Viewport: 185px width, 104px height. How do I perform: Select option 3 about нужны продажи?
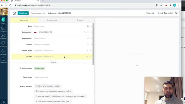(x=60, y=96)
